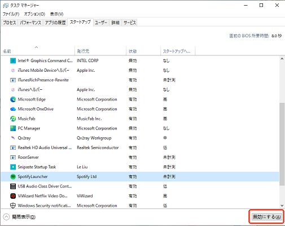This screenshot has height=226, width=285.
Task: Click the RoonServer icon
Action: 13,157
